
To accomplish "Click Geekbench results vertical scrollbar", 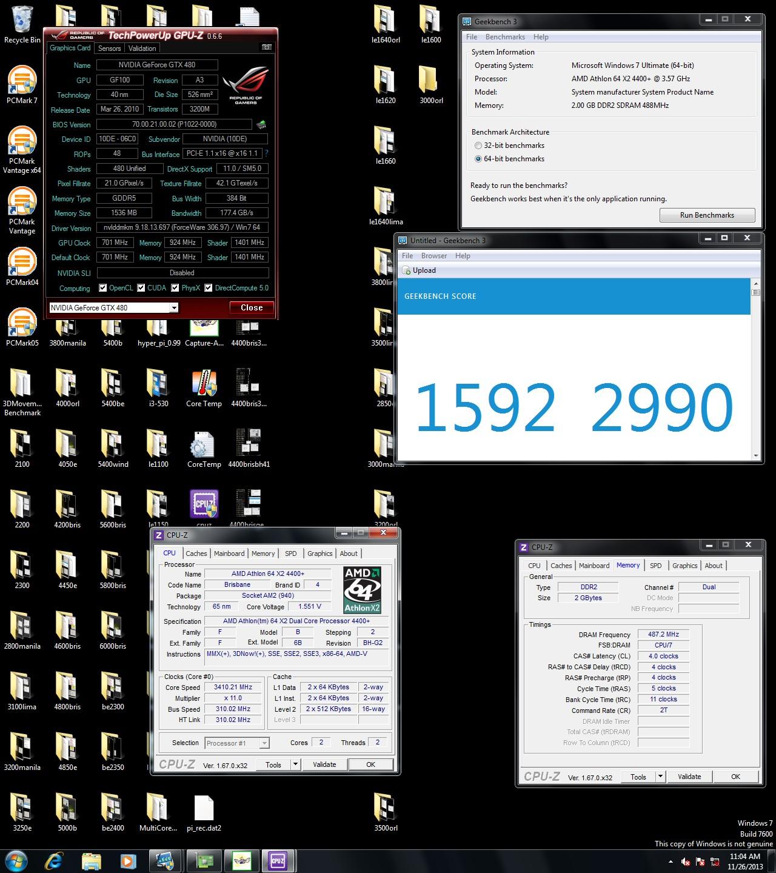I will click(x=755, y=369).
